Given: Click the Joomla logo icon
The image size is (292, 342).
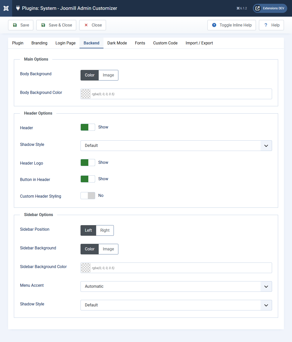Looking at the screenshot, I should [x=6, y=8].
